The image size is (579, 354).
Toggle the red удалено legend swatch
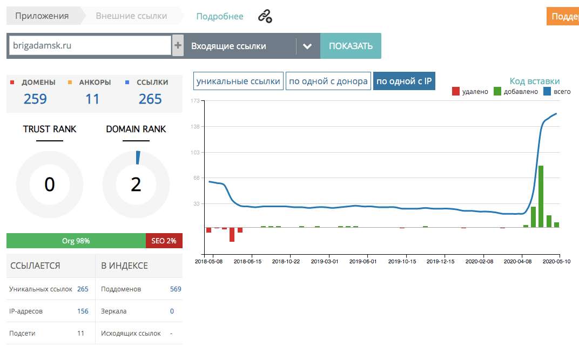[x=456, y=92]
